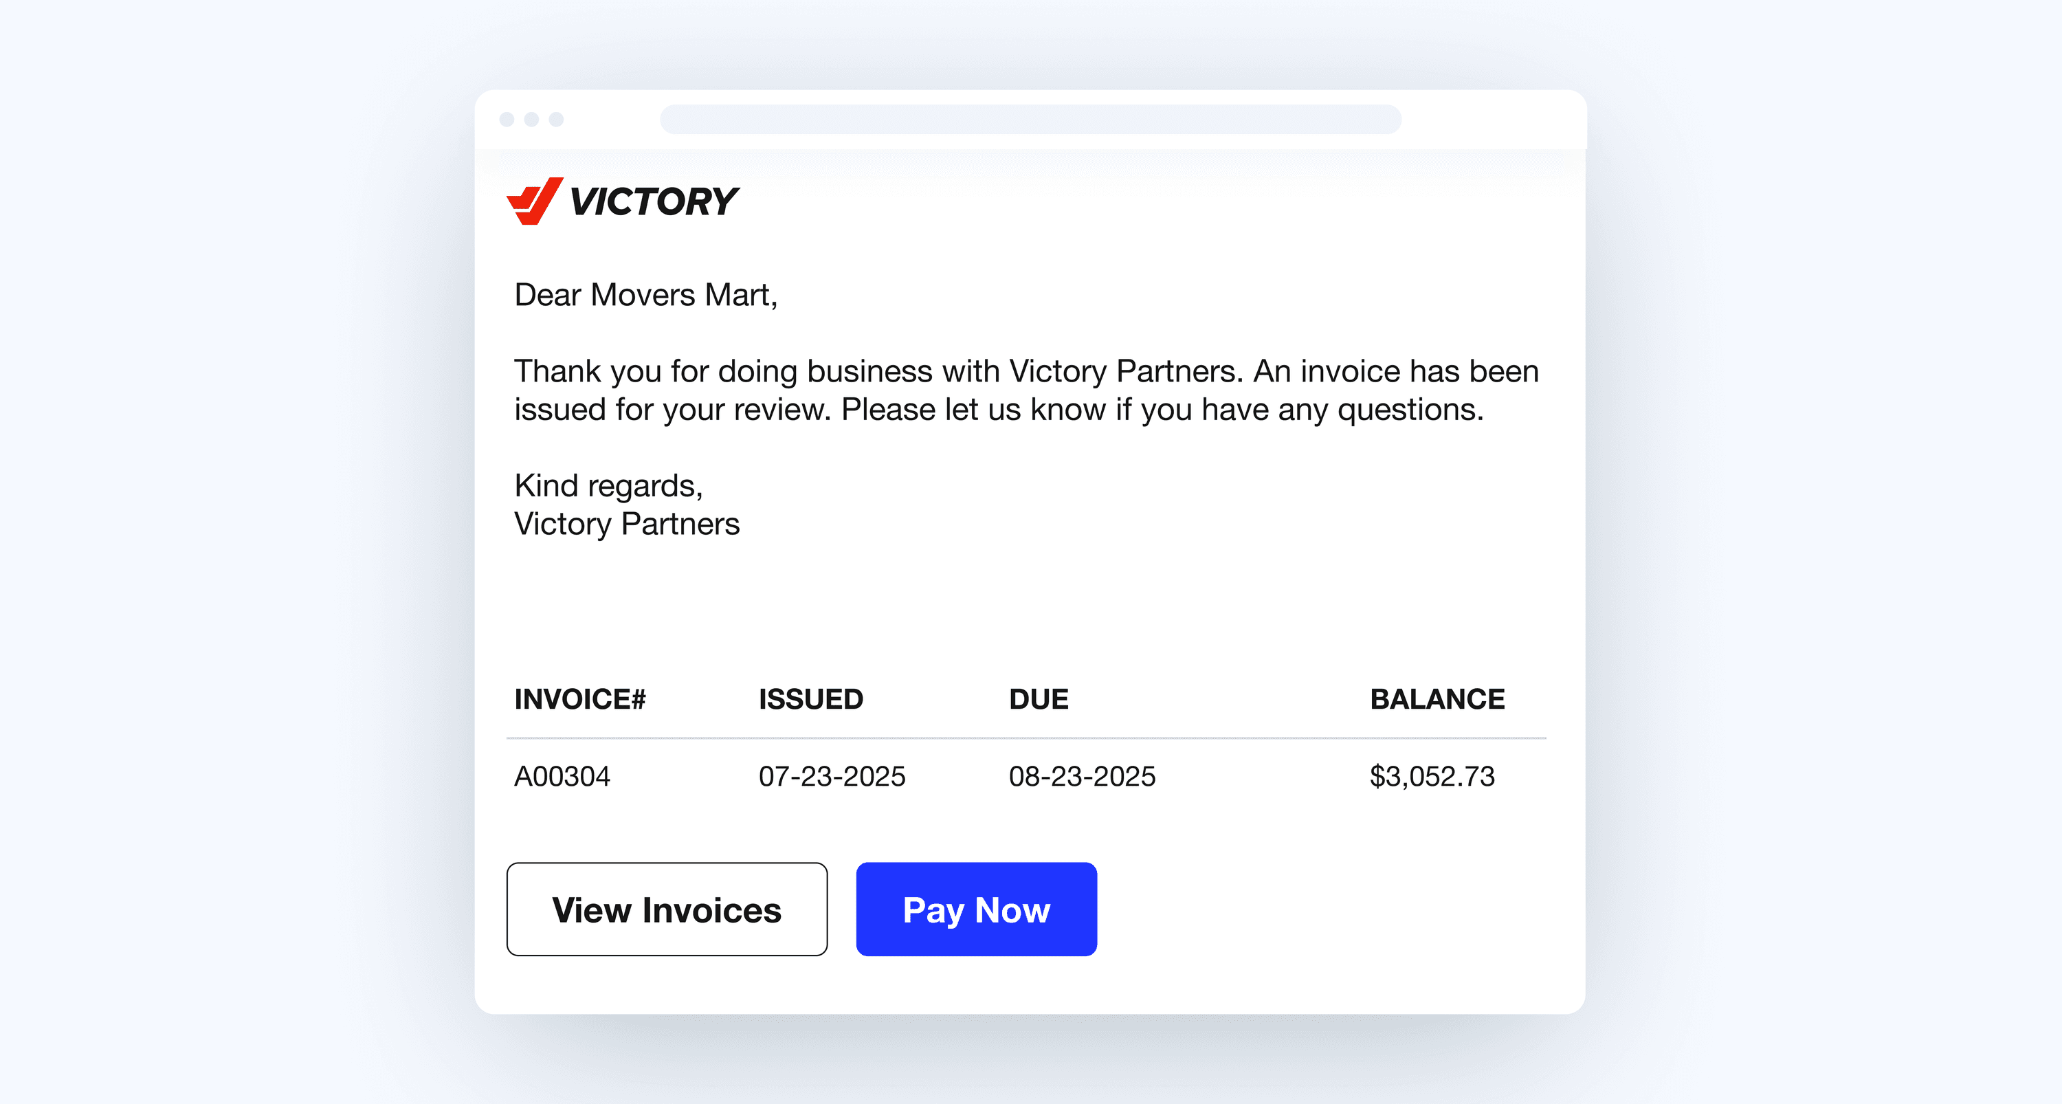The height and width of the screenshot is (1104, 2062).
Task: Click the DUE column header
Action: (1038, 699)
